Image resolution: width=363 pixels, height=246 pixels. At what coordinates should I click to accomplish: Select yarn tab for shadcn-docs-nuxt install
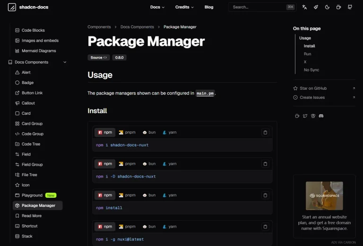(x=170, y=133)
